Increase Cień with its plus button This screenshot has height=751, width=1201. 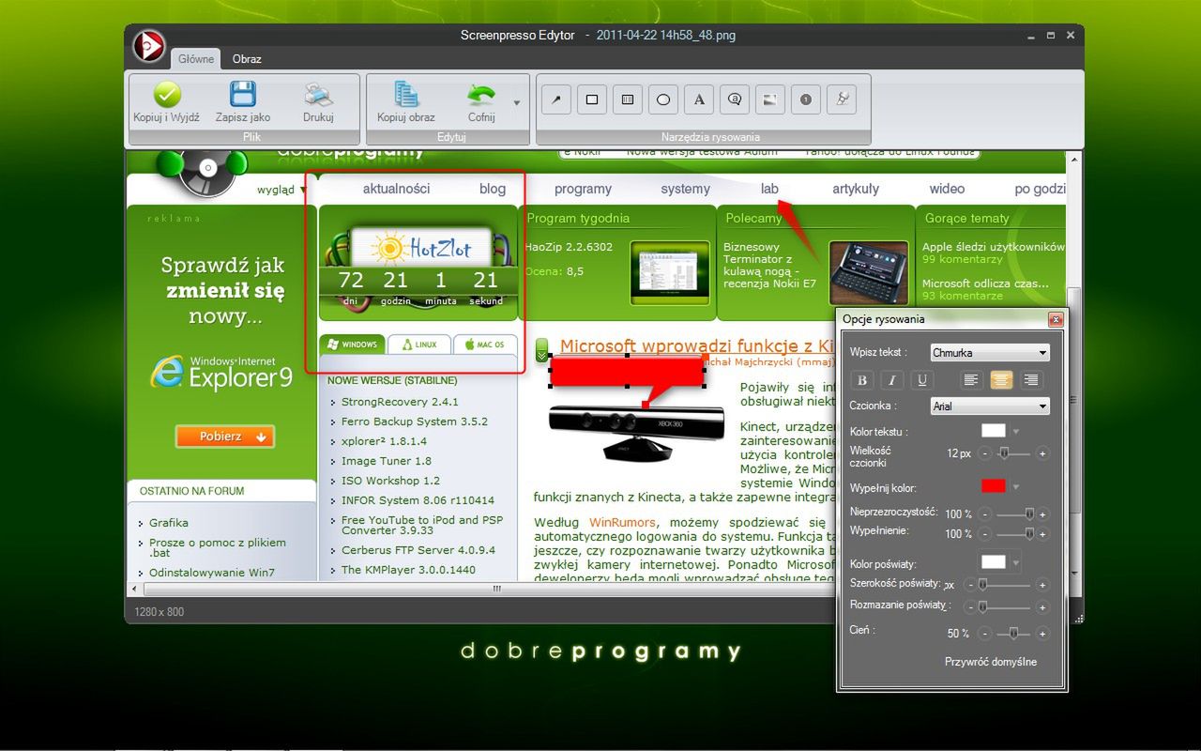coord(1042,634)
